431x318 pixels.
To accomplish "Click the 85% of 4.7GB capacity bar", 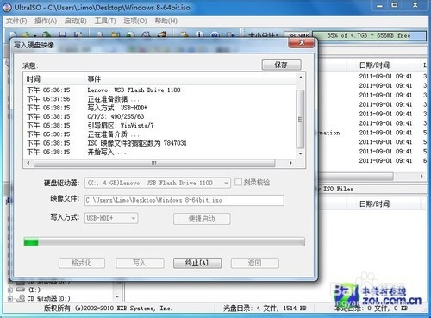I will pos(369,35).
